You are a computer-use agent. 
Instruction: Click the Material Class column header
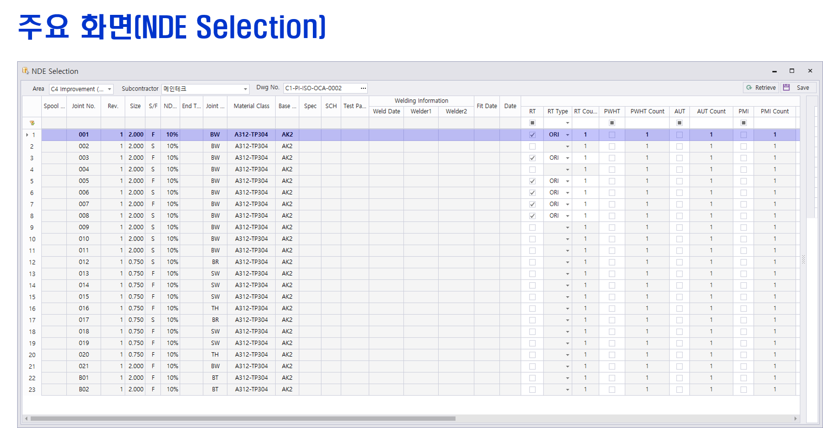pos(251,106)
